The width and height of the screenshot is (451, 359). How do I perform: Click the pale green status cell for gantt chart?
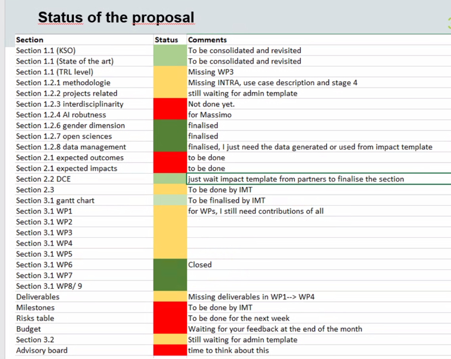tap(170, 200)
